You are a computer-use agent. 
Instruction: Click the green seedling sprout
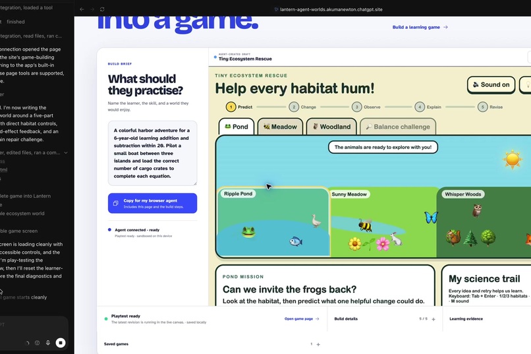[x=369, y=245]
